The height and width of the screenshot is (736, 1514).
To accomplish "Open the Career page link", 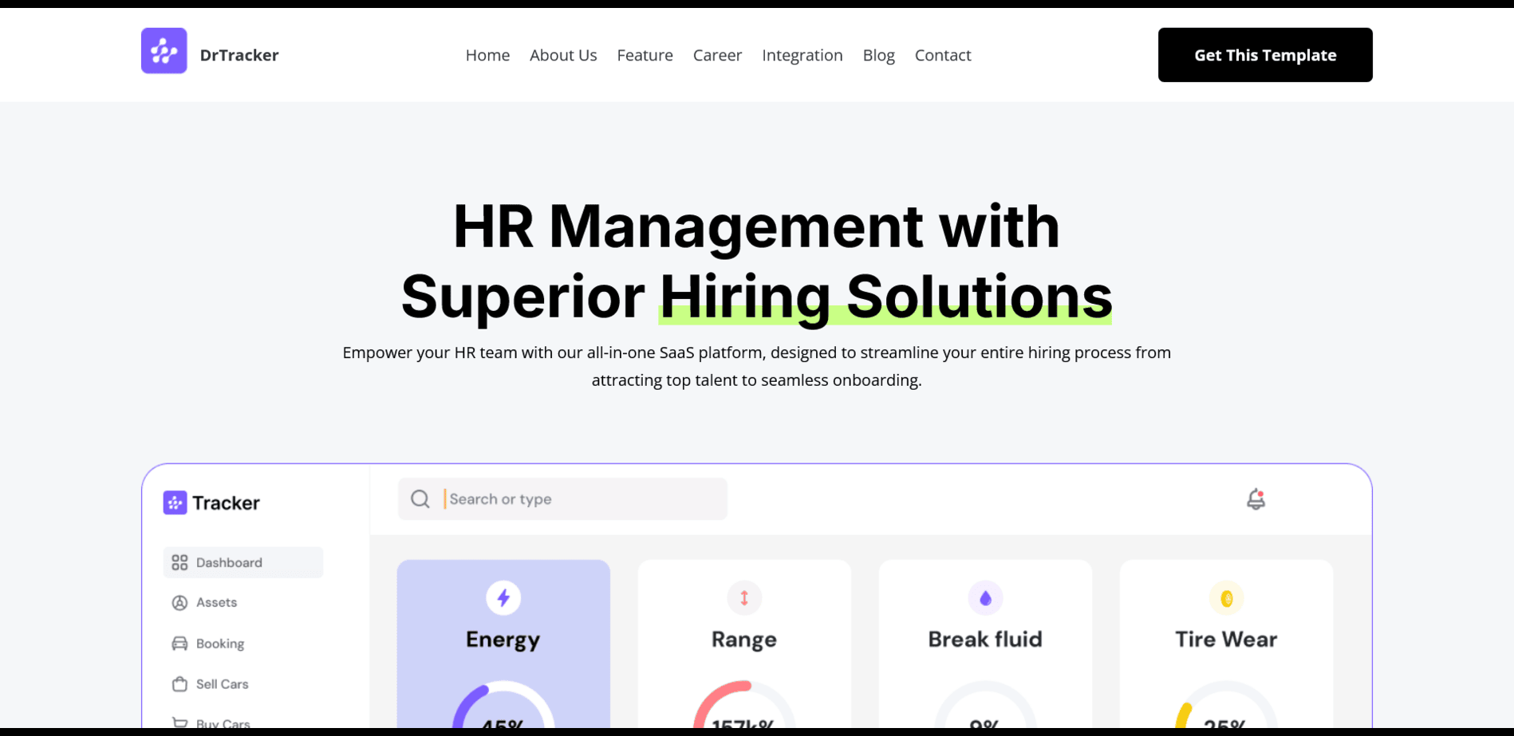I will tap(717, 55).
